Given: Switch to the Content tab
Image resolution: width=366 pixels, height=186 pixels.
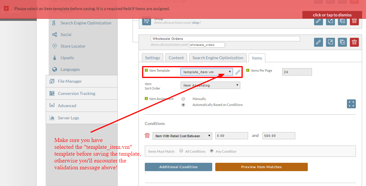Looking at the screenshot, I should 176,58.
